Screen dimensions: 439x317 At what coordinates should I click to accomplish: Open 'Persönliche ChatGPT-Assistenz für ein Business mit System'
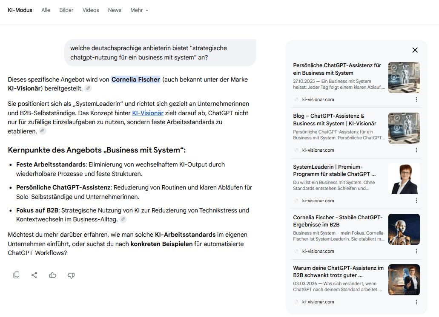pyautogui.click(x=337, y=69)
